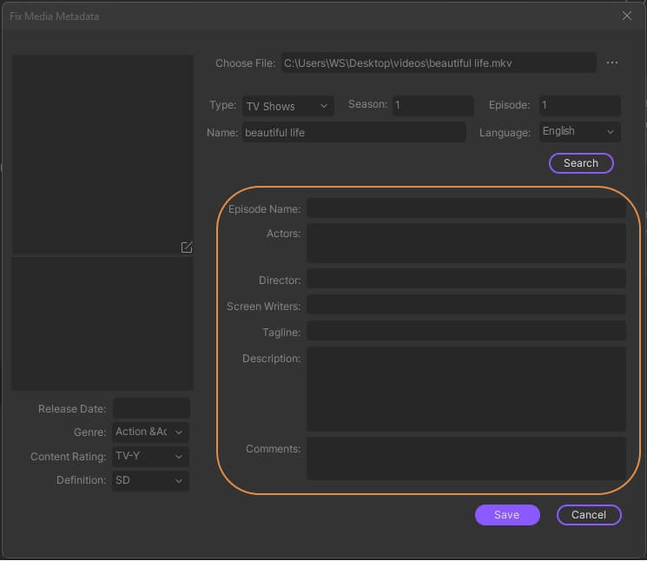Click inside the Actors text box
647x561 pixels.
[465, 242]
